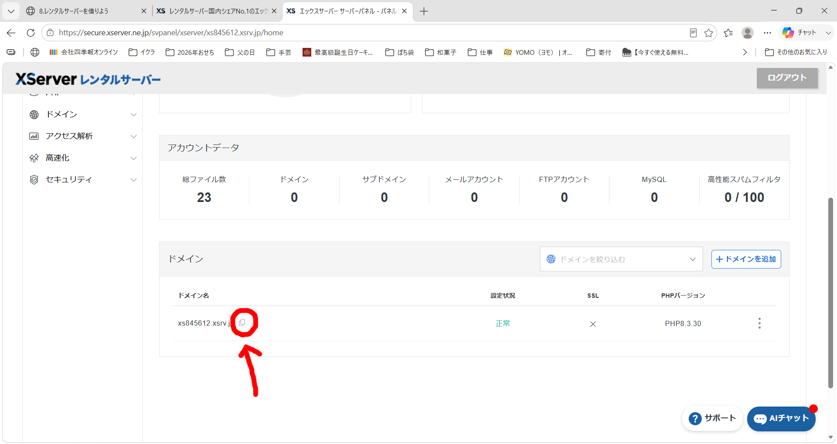Add this page to favorites star
Image resolution: width=837 pixels, height=444 pixels.
point(708,33)
